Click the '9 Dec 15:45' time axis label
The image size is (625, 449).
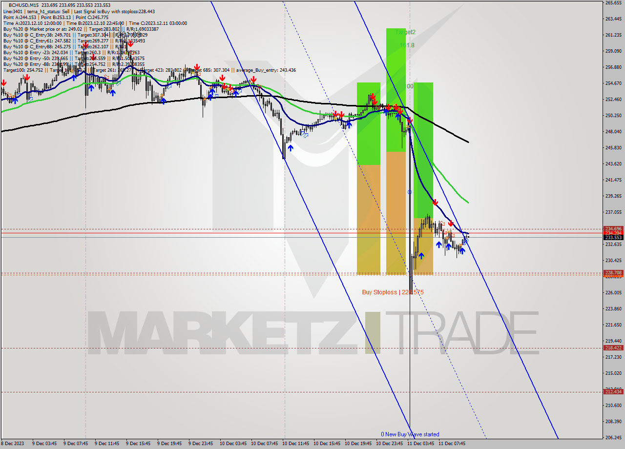pyautogui.click(x=138, y=444)
